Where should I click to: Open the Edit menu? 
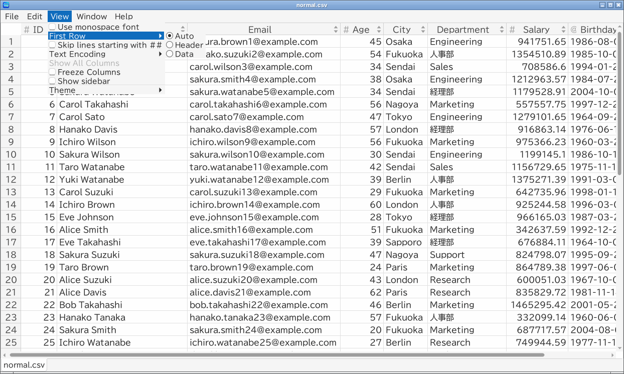pos(35,17)
